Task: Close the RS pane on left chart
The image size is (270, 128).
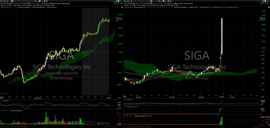Action: point(1,101)
